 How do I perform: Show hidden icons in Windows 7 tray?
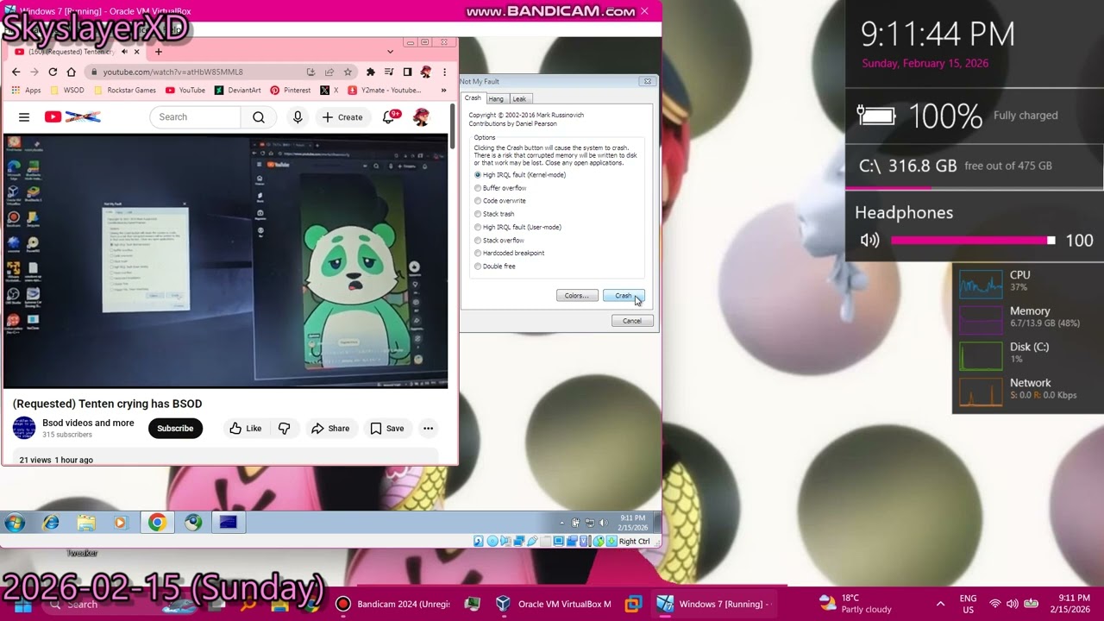tap(562, 523)
